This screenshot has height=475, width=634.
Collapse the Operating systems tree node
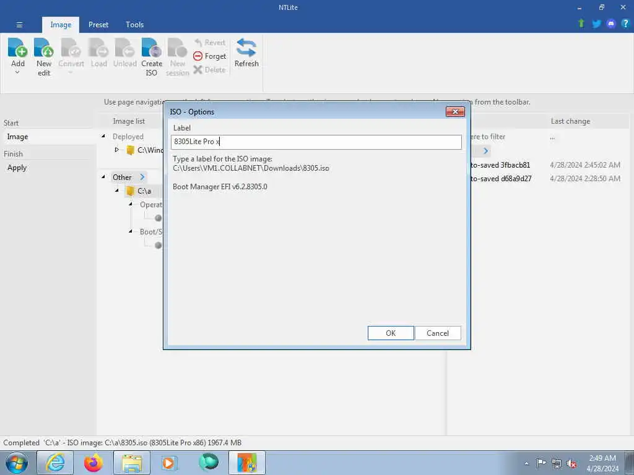[x=131, y=204]
